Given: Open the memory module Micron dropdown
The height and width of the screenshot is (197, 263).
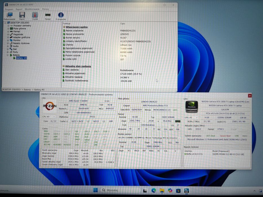Looking at the screenshot, I should tap(149, 138).
